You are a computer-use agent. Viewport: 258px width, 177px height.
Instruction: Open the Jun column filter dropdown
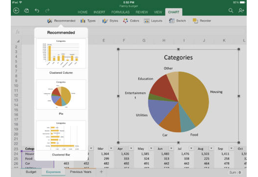tap(171, 148)
